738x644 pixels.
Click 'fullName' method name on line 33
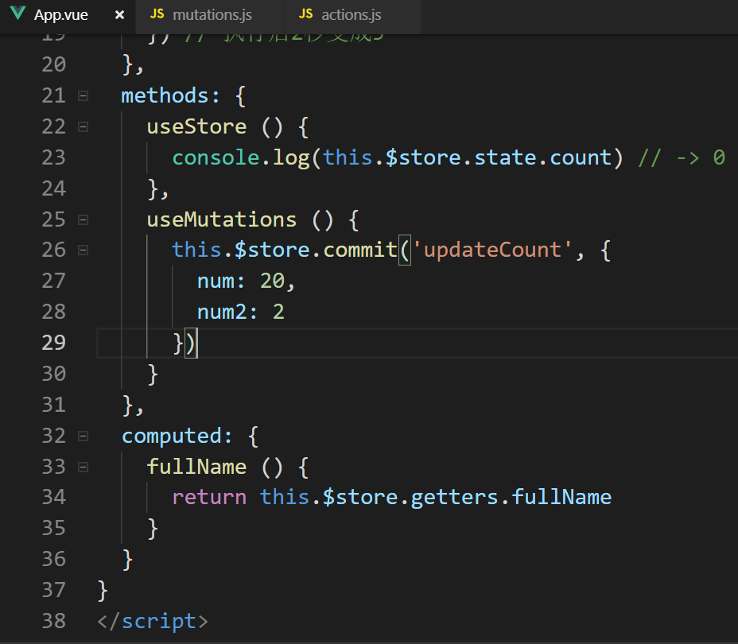click(x=196, y=467)
